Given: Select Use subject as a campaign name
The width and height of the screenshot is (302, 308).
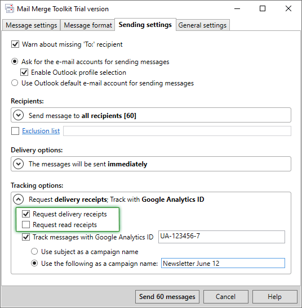Looking at the screenshot, I should pos(34,251).
